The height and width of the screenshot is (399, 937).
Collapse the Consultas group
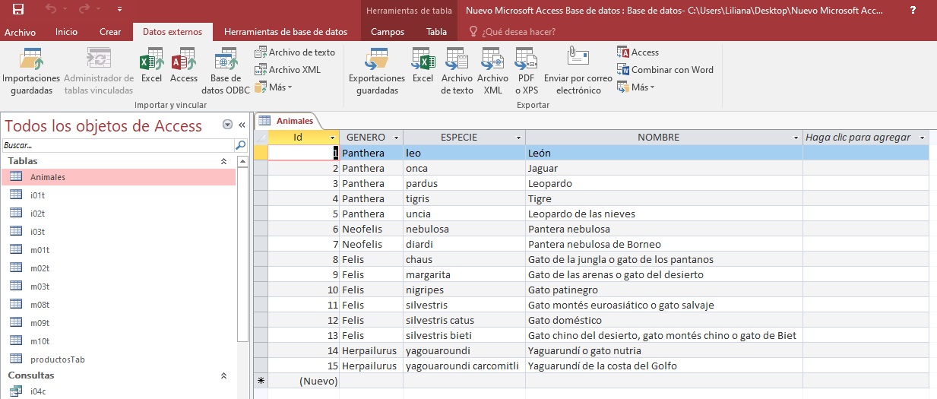point(223,375)
